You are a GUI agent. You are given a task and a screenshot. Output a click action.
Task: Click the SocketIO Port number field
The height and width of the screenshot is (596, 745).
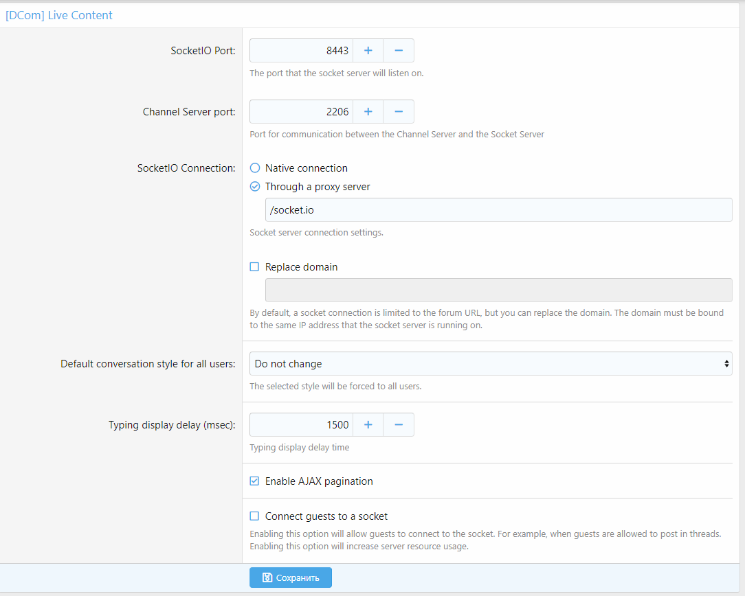point(301,51)
